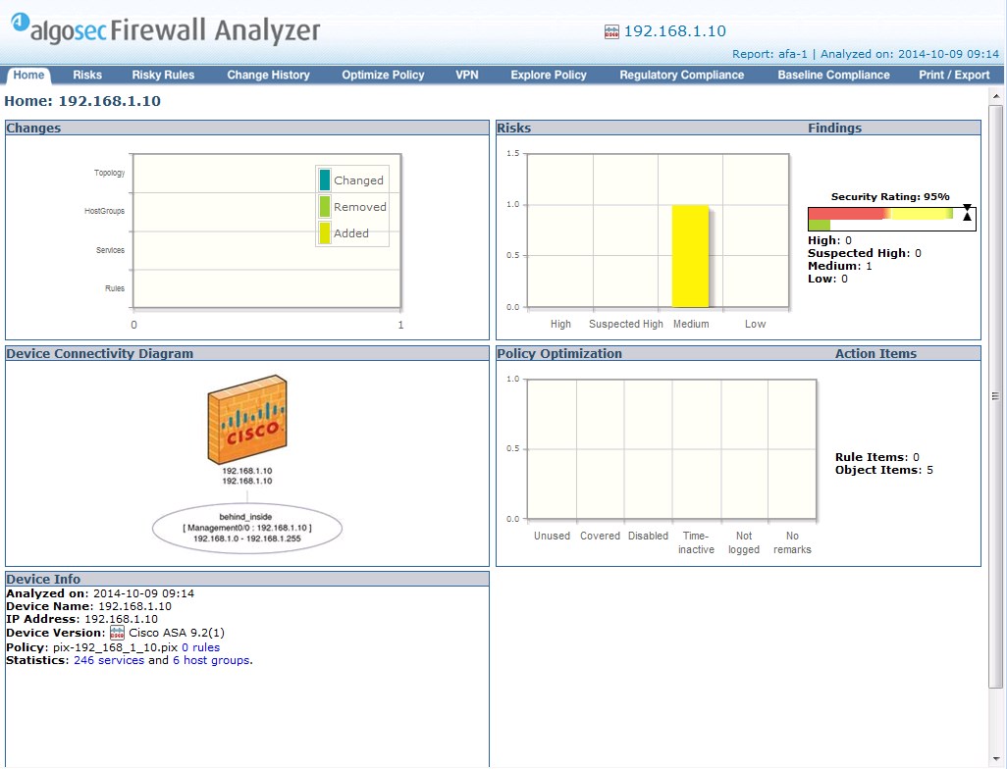Click the Findings header

835,128
